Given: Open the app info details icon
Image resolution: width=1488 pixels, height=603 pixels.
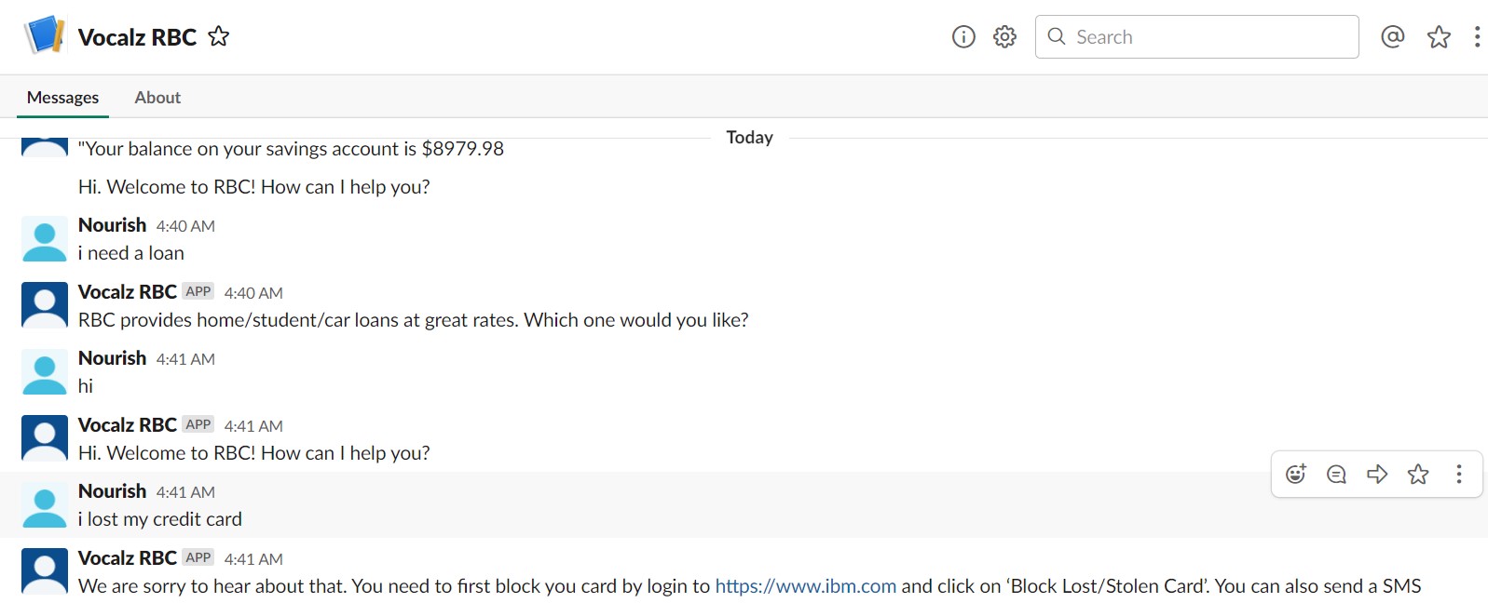Looking at the screenshot, I should (963, 36).
